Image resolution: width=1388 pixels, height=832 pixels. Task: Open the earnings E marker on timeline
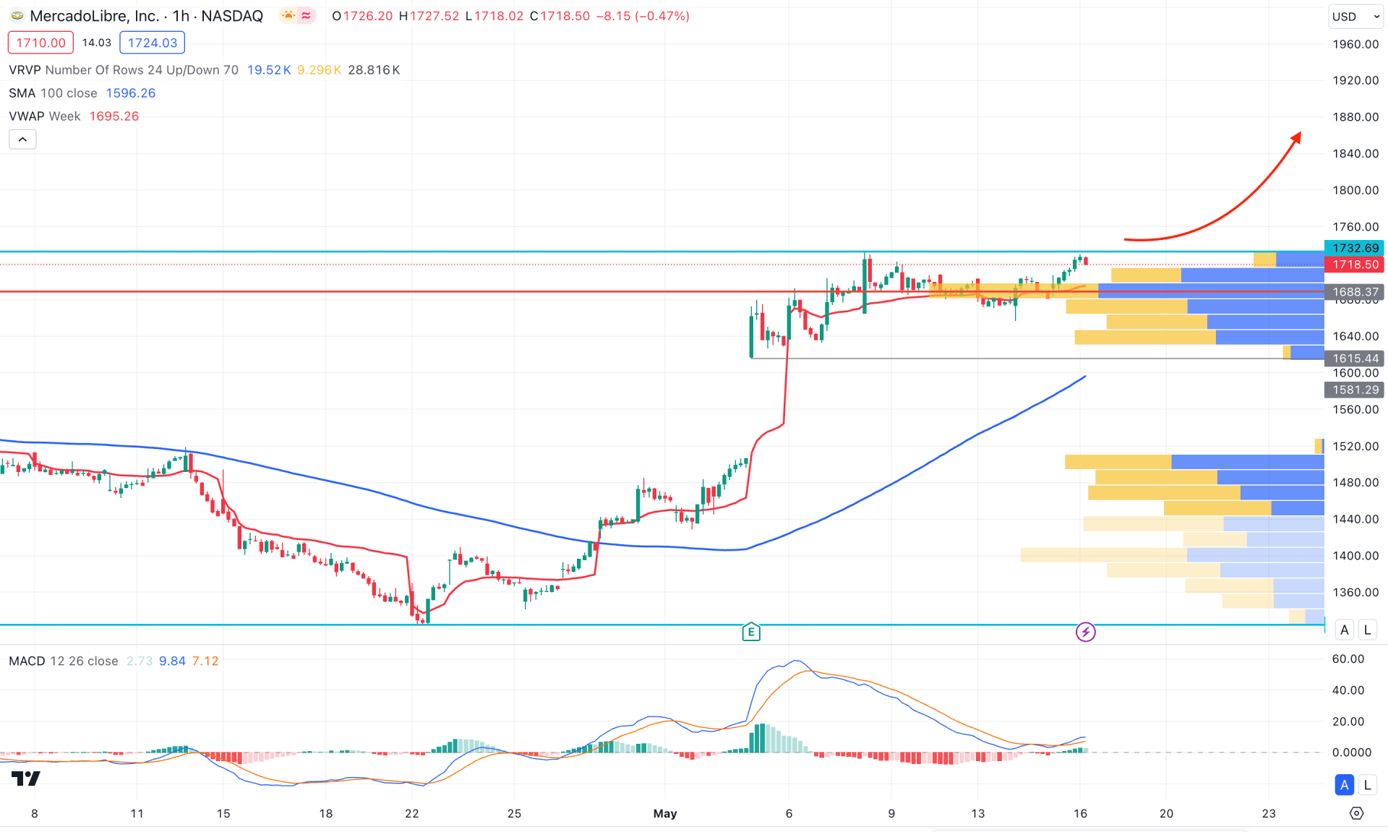pyautogui.click(x=751, y=632)
